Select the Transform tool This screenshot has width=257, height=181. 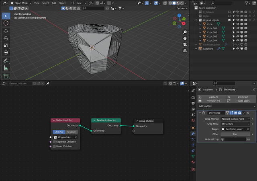pos(6,52)
